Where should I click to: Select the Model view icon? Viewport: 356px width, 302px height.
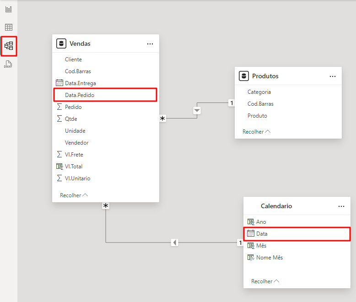[x=9, y=46]
